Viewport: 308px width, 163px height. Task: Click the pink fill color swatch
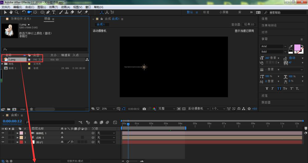(297, 48)
